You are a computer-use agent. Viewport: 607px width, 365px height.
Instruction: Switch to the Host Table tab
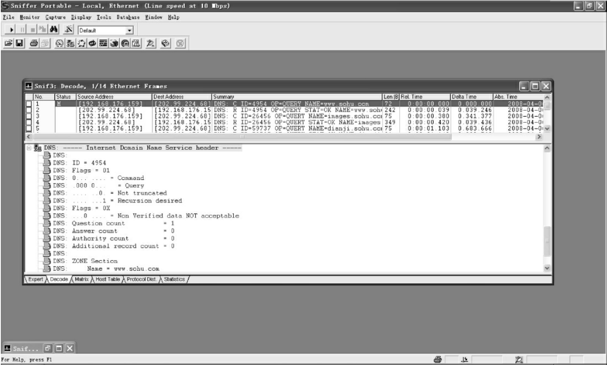pyautogui.click(x=108, y=279)
